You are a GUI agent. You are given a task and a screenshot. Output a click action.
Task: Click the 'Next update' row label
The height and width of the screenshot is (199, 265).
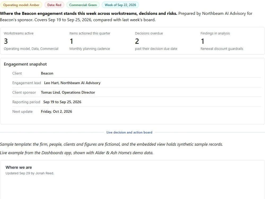point(22,111)
